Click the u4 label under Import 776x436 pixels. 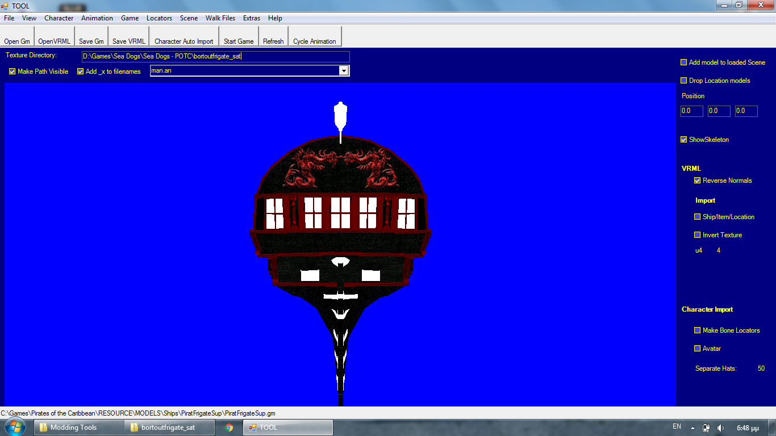(699, 250)
